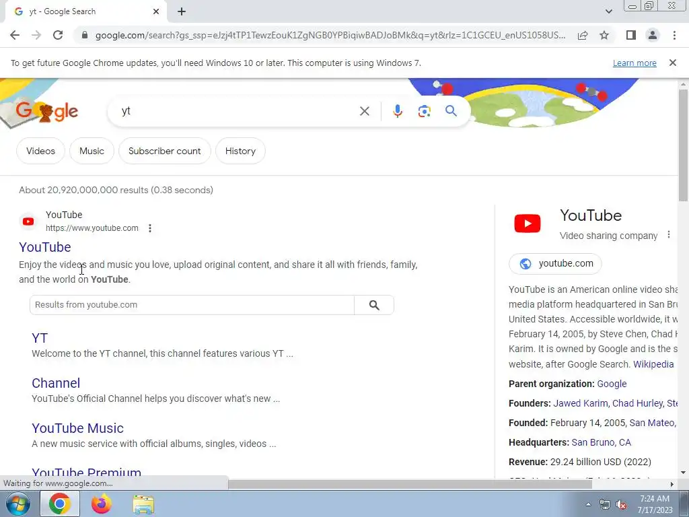Click the forward navigation arrow
Image resolution: width=689 pixels, height=517 pixels.
click(x=36, y=35)
